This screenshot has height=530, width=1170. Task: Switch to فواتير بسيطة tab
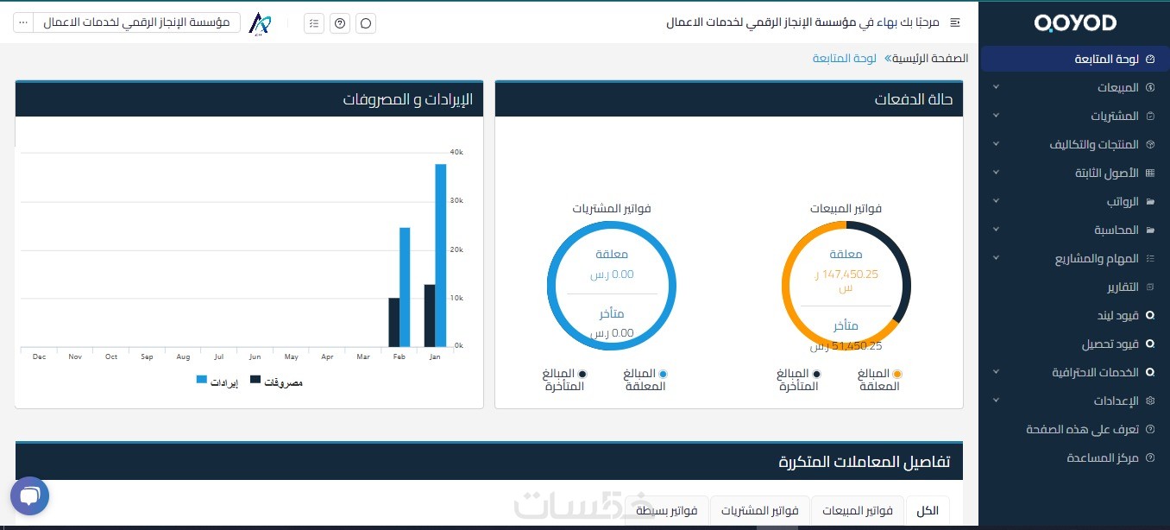point(667,510)
